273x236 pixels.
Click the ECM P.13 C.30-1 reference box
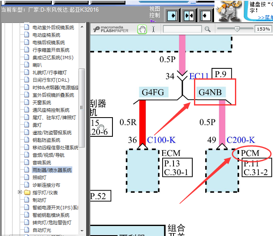177,168
